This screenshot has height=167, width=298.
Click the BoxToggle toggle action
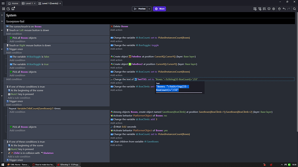135,45
